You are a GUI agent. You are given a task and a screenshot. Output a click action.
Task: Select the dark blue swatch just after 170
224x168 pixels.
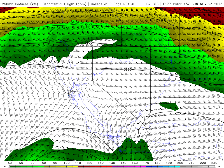tap(149, 167)
